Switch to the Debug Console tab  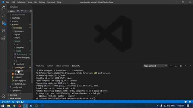(x=62, y=66)
